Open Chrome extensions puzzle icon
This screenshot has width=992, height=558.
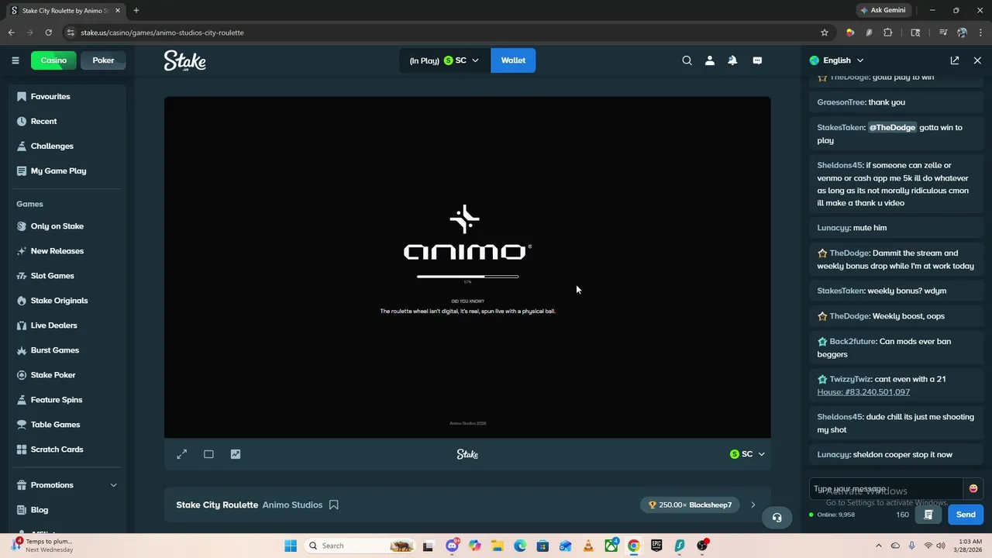point(888,33)
